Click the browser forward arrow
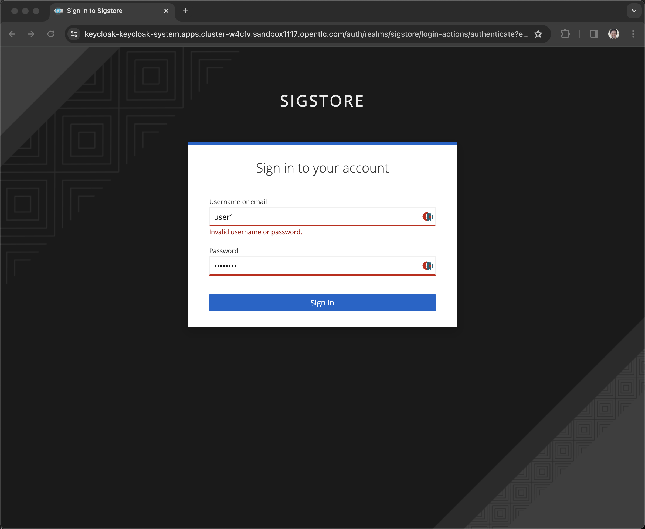Screen dimensions: 645x529 click(31, 34)
